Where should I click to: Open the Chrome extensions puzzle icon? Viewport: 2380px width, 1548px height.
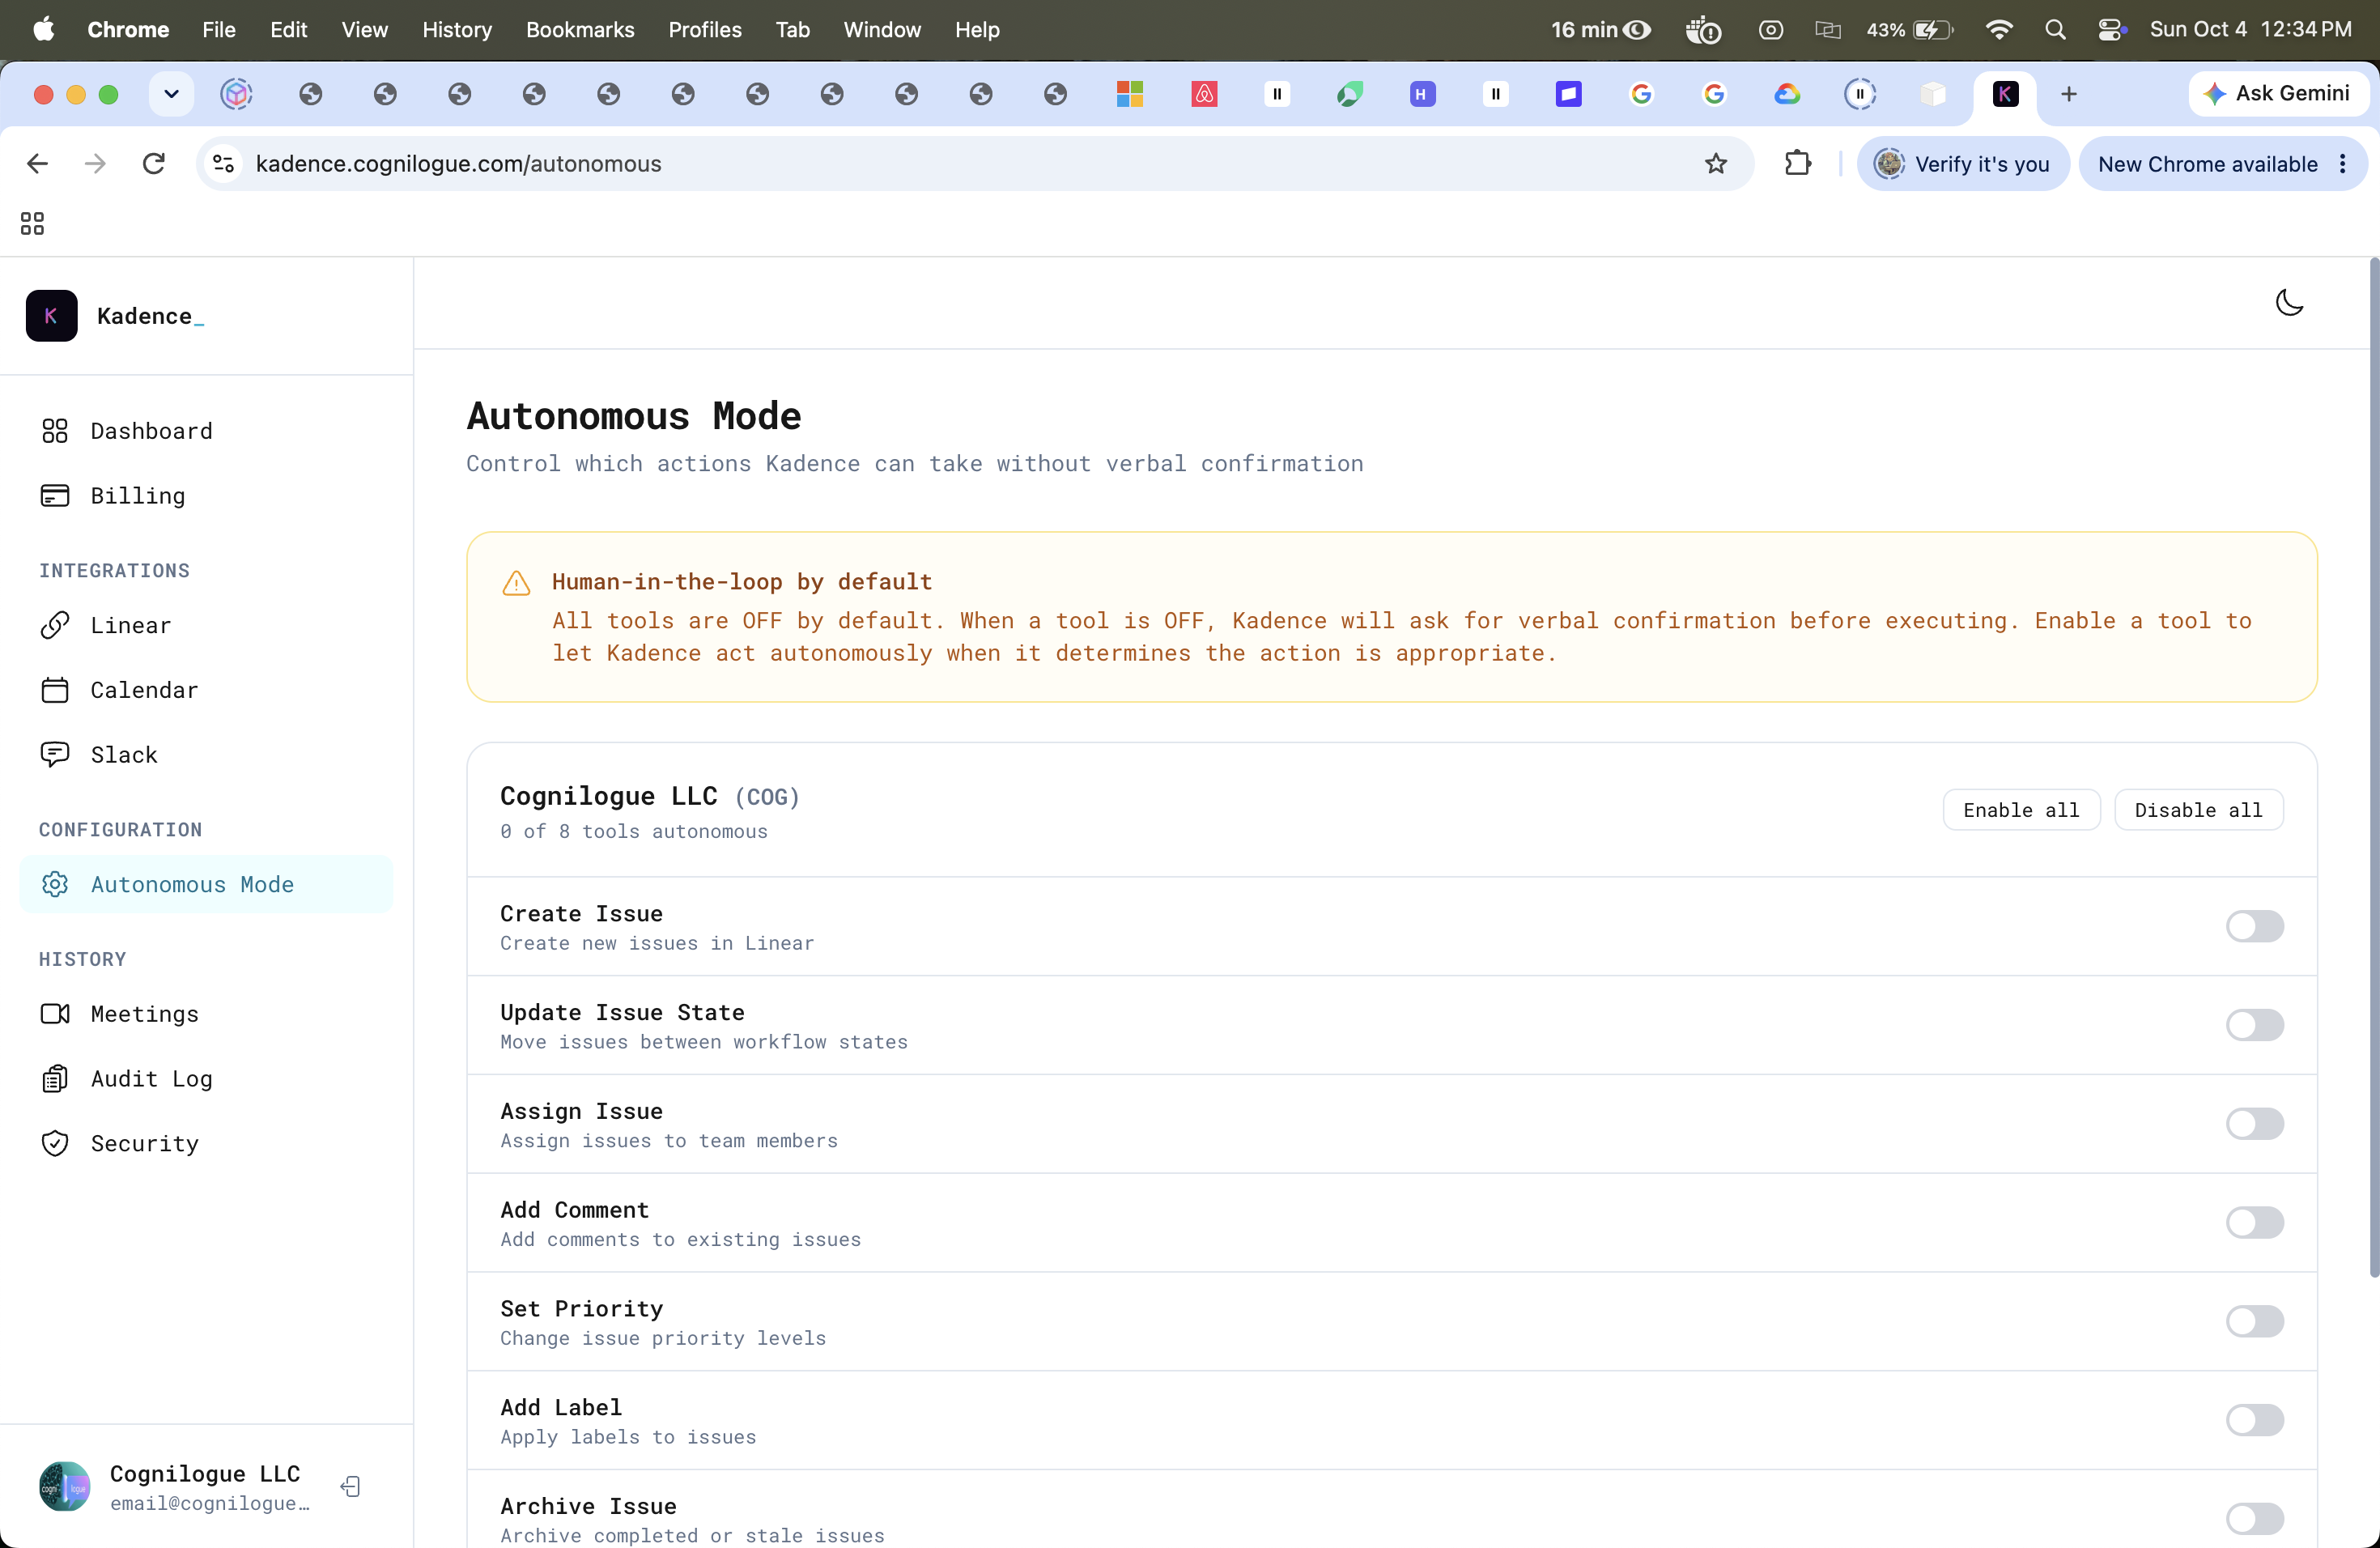pos(1797,164)
